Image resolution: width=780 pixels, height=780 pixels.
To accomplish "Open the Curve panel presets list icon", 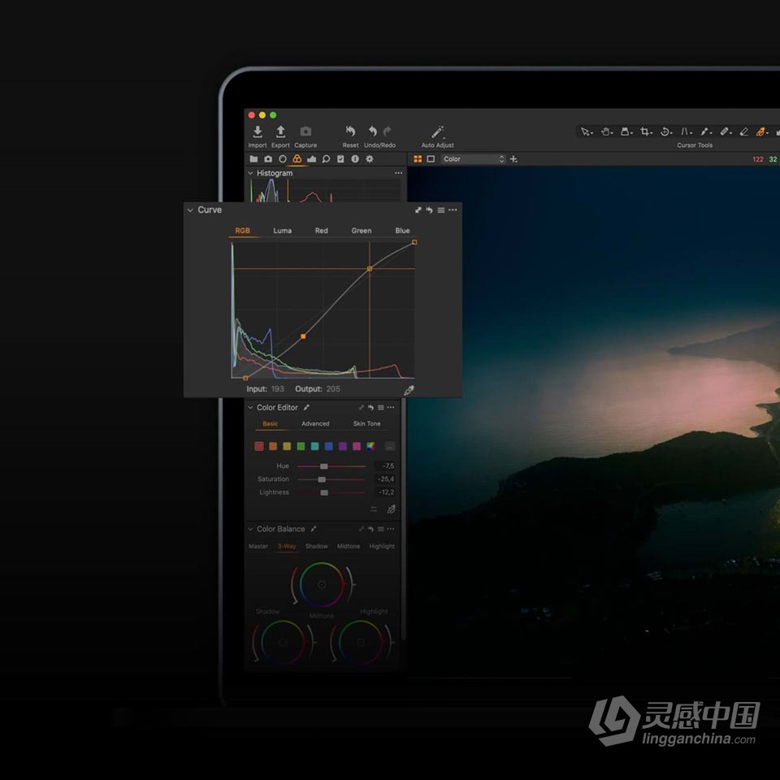I will coord(440,210).
